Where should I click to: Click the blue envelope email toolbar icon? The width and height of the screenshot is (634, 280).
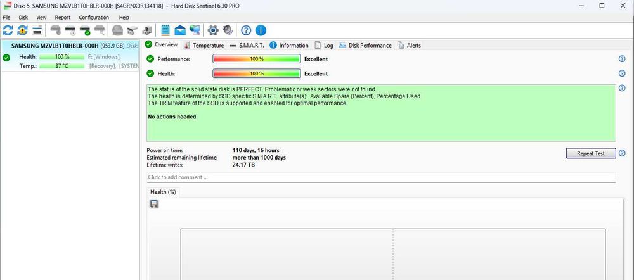coord(180,30)
